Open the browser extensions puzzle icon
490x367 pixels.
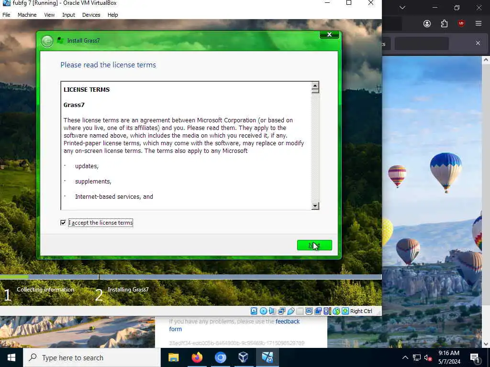tap(444, 23)
